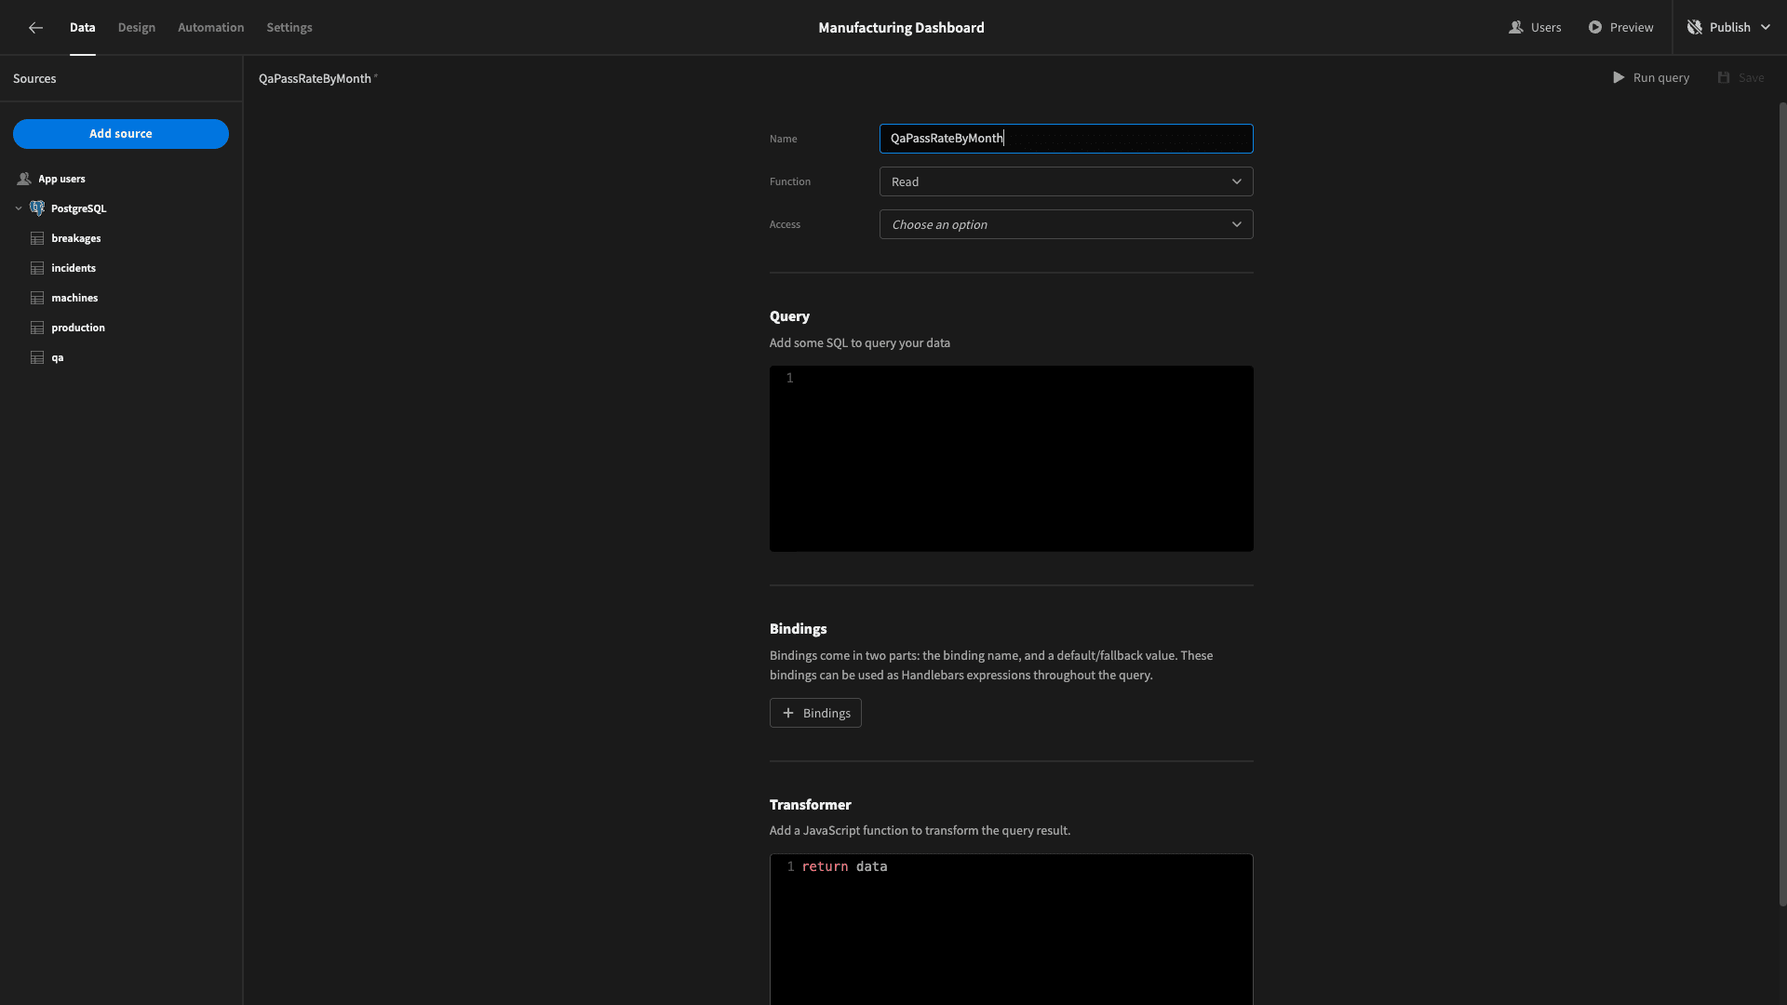Viewport: 1787px width, 1005px height.
Task: Click the Users people icon
Action: pos(1516,28)
